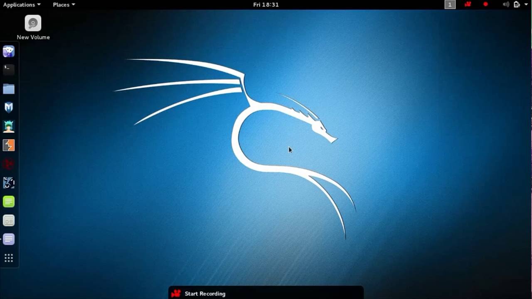
Task: Open the Tweak Tool icon in dock
Action: (x=9, y=221)
